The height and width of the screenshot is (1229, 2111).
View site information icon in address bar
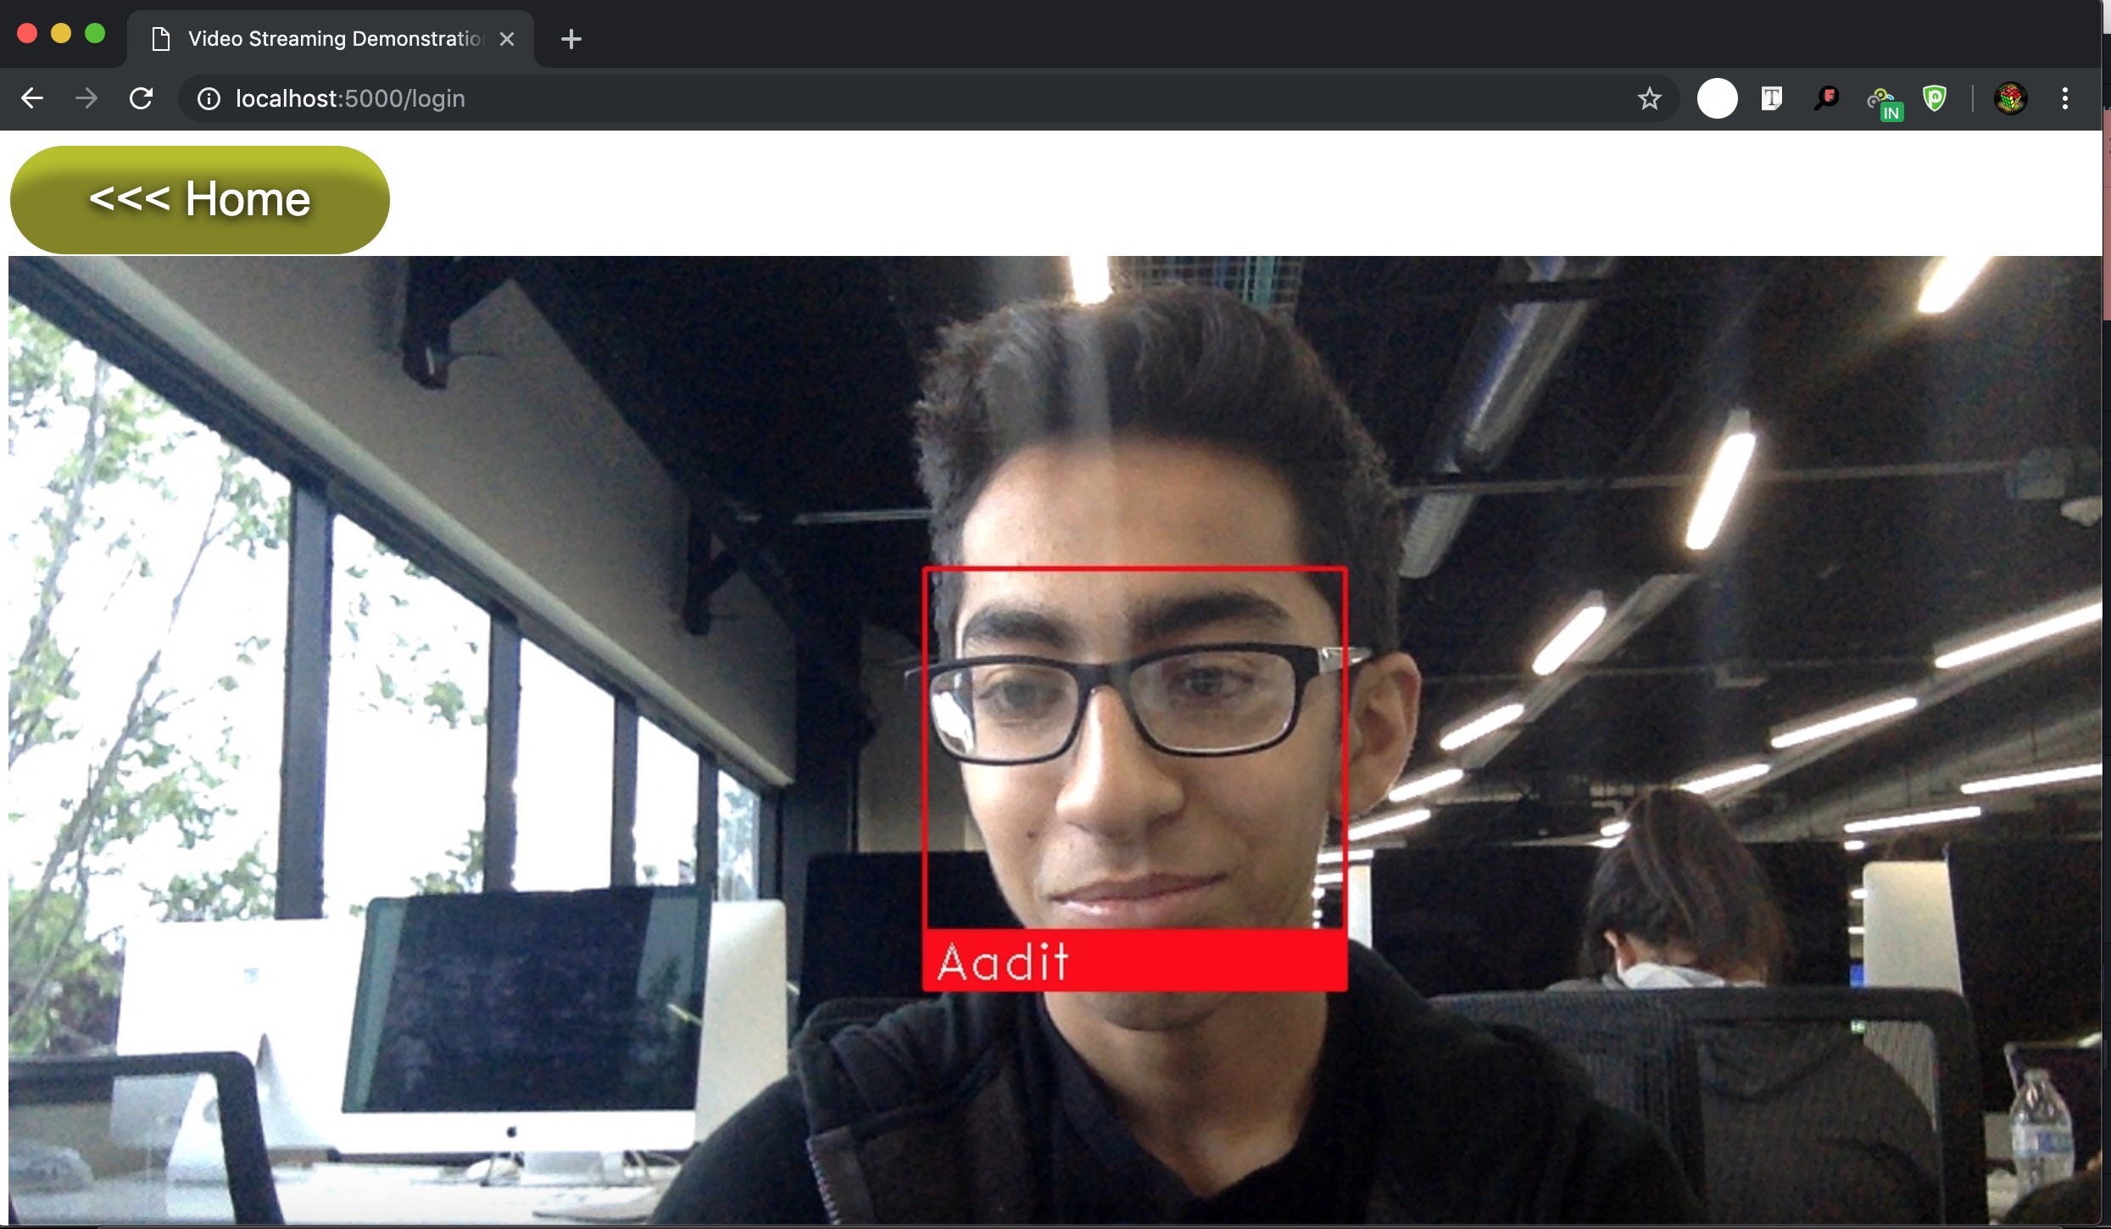[x=209, y=98]
